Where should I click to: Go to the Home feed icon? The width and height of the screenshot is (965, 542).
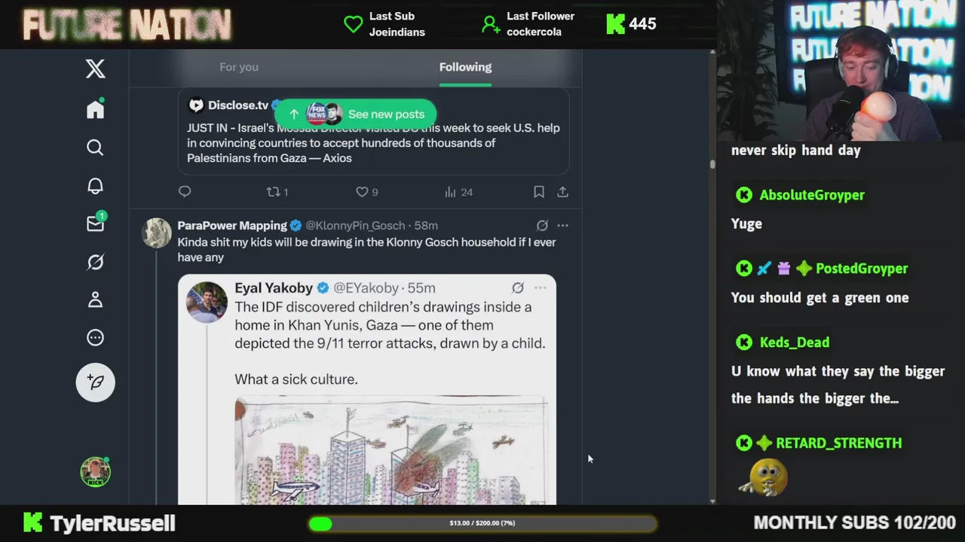click(x=95, y=109)
